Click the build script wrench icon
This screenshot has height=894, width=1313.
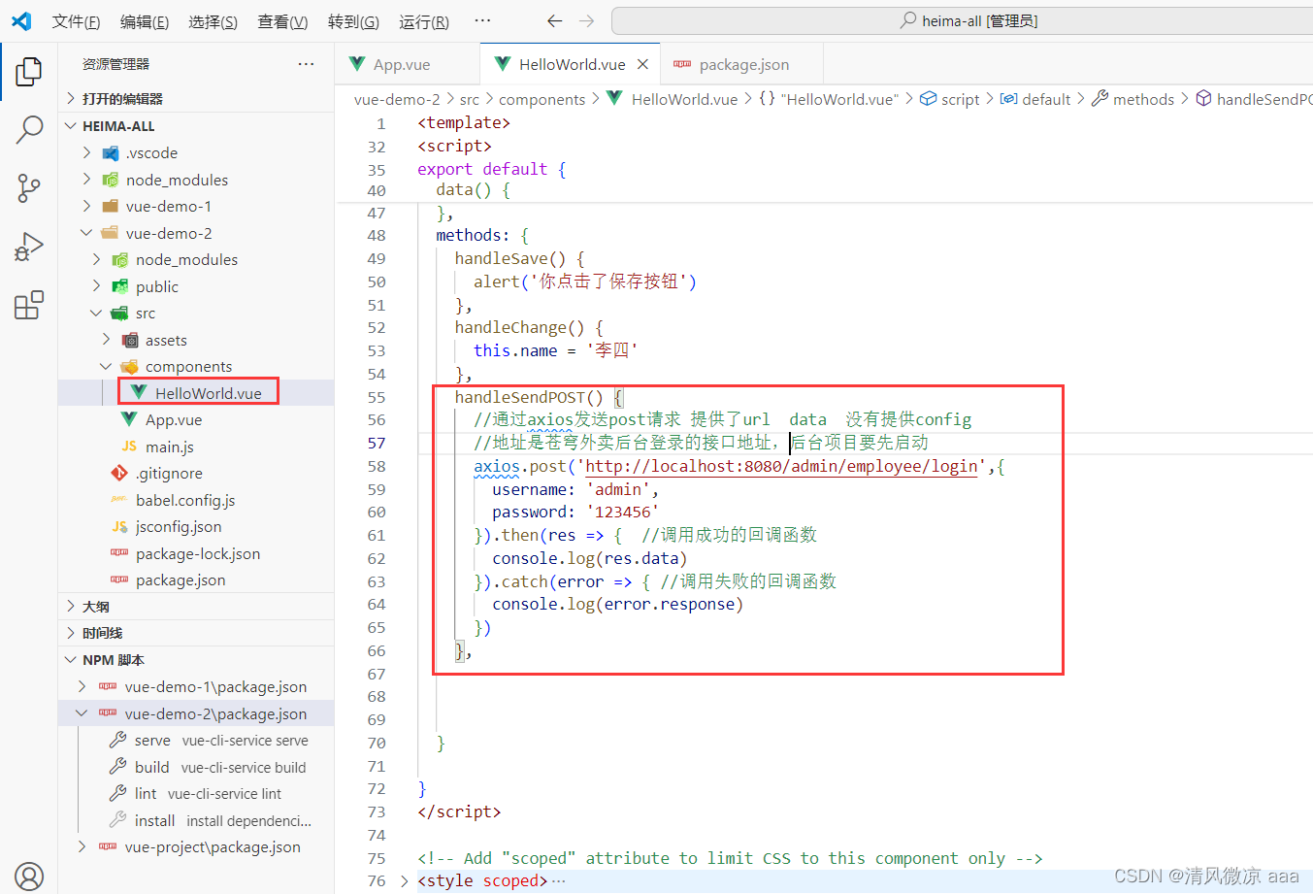point(118,767)
